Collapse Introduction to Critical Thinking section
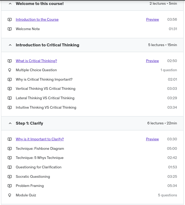Viewport: 185px width, 205px height. pyautogui.click(x=10, y=45)
